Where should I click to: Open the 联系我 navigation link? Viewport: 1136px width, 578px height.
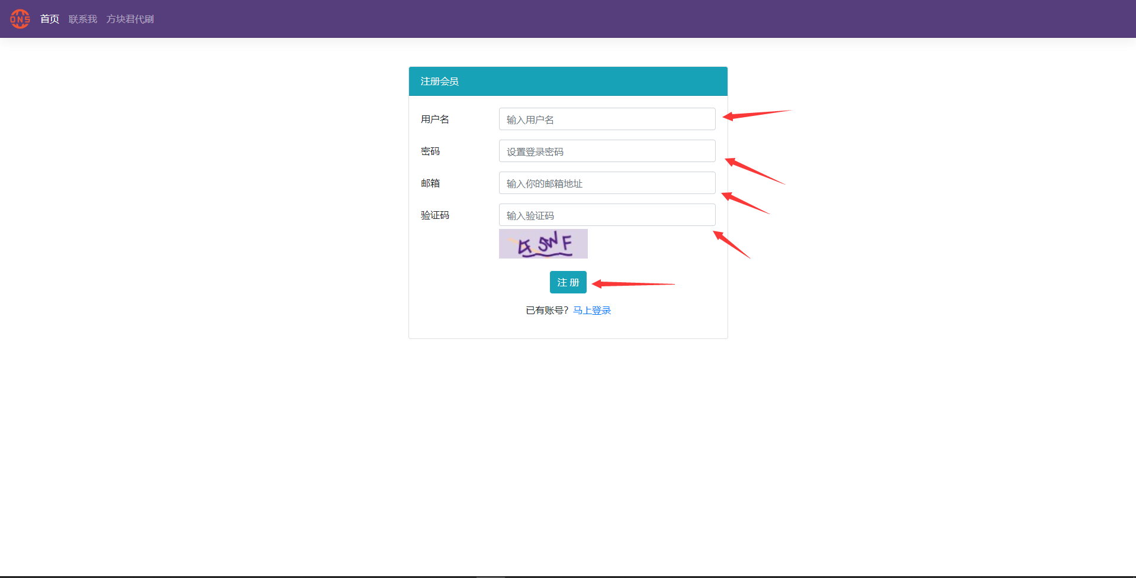coord(83,19)
